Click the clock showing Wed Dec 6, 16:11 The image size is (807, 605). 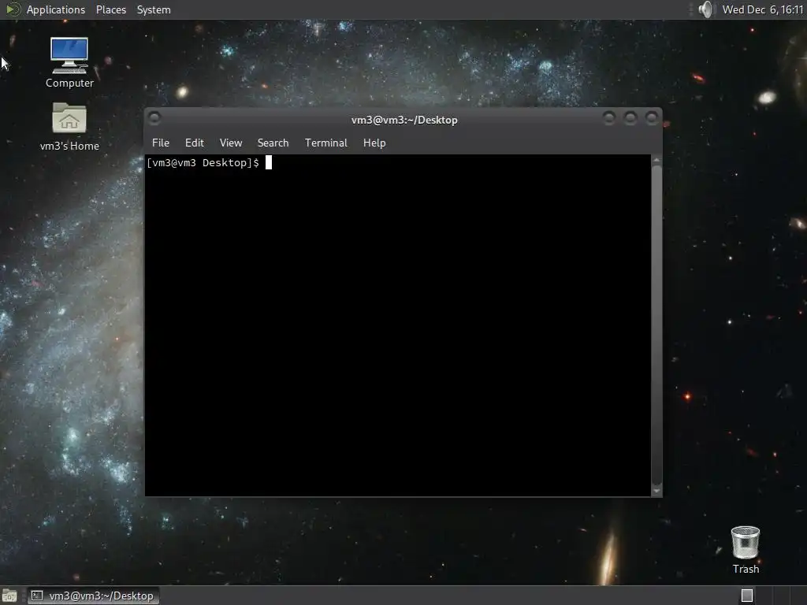pyautogui.click(x=763, y=9)
